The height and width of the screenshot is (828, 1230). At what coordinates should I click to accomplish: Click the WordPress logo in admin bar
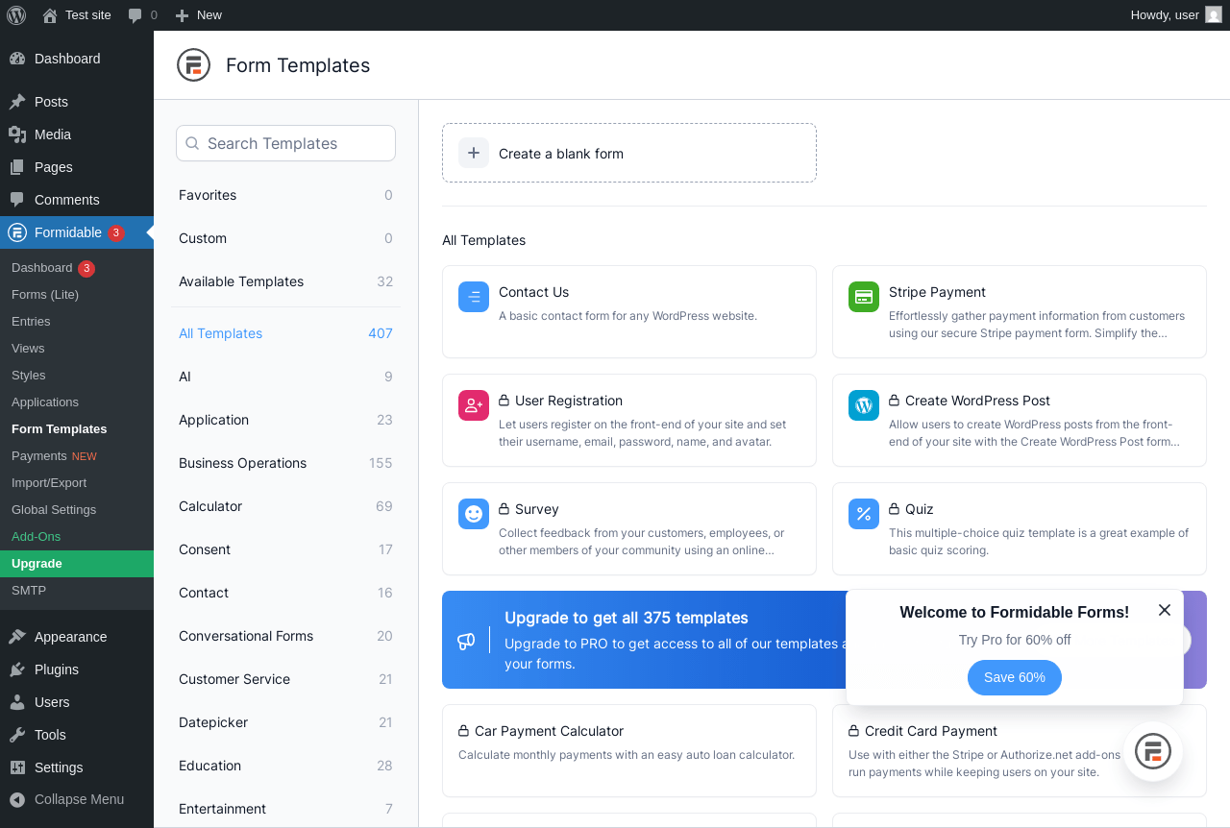(x=16, y=14)
